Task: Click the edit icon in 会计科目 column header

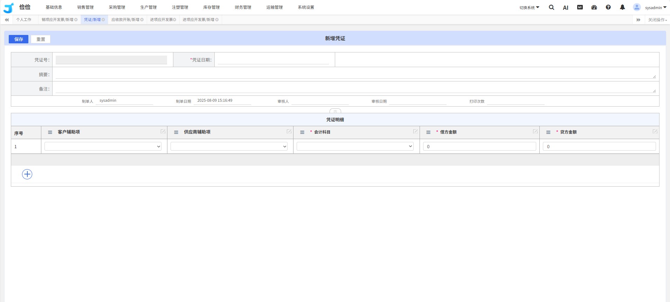Action: pyautogui.click(x=415, y=131)
